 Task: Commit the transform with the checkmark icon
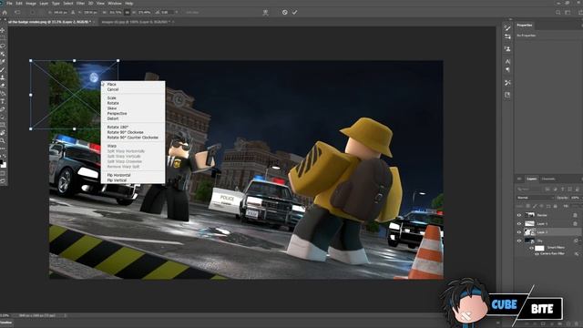294,12
